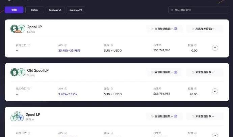Open calculator icon in Old 2pool boost
The width and height of the screenshot is (233, 137).
click(x=176, y=72)
